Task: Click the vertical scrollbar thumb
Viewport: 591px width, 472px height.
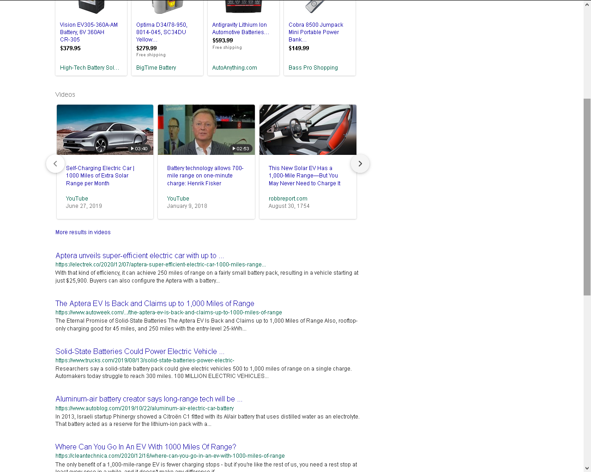Action: tap(587, 197)
